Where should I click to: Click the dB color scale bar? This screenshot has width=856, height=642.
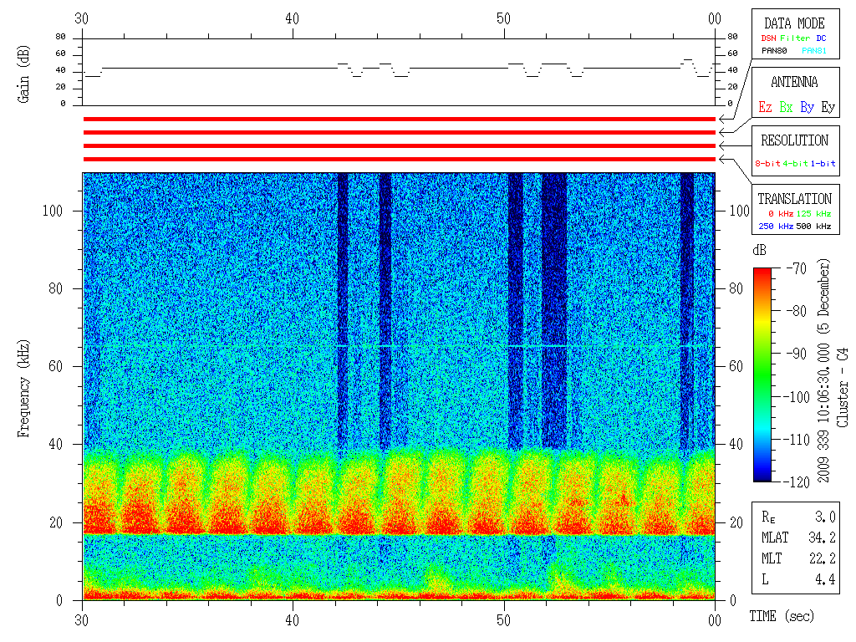[x=762, y=374]
